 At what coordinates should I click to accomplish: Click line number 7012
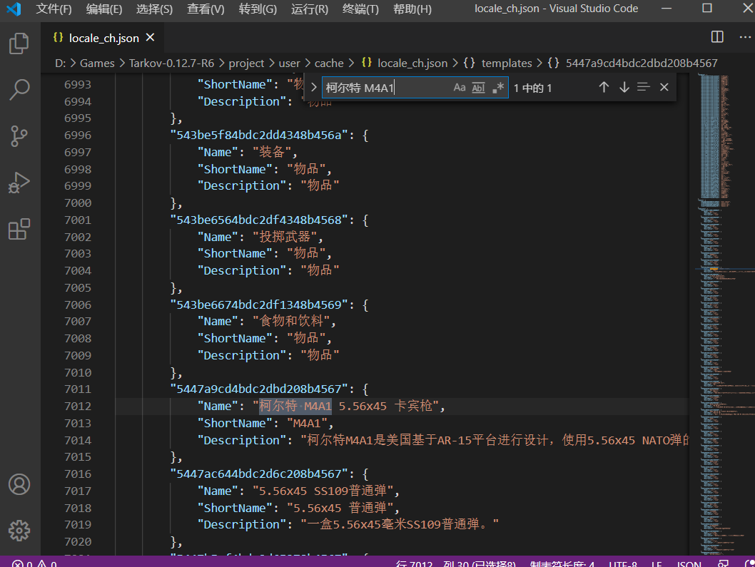[x=78, y=407]
